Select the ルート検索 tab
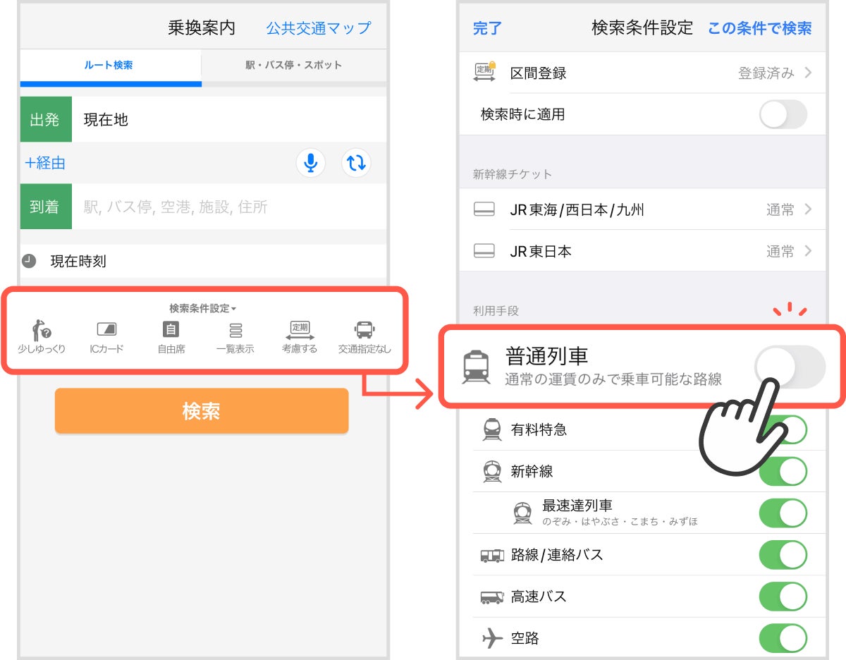Image resolution: width=846 pixels, height=660 pixels. click(x=109, y=65)
